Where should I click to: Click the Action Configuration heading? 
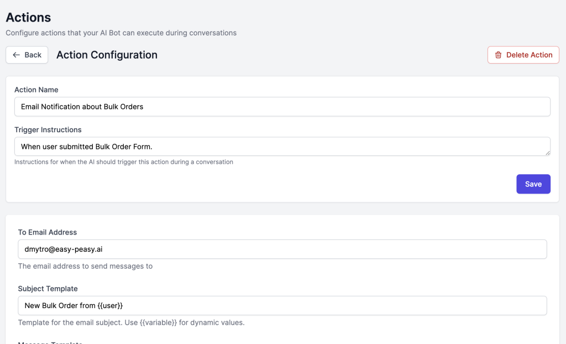[107, 55]
